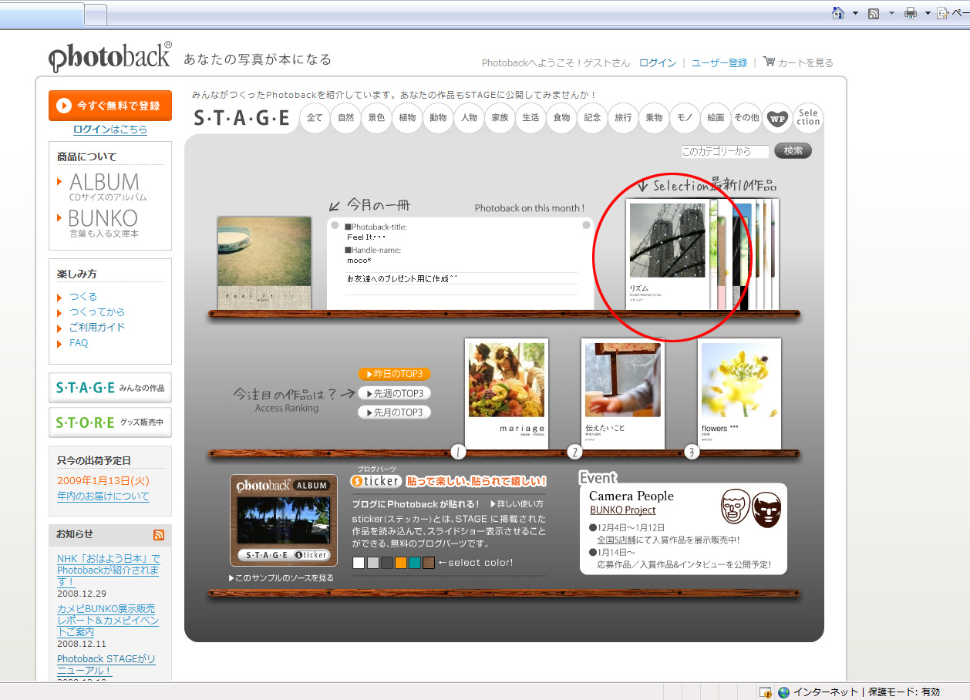Select the orange sticker color swatch

click(x=400, y=563)
